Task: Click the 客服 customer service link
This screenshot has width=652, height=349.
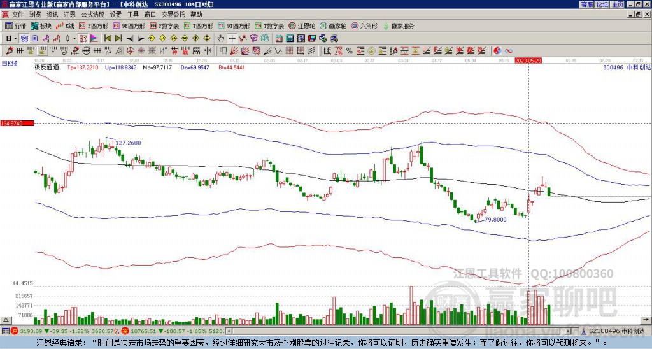Action: 586,4
